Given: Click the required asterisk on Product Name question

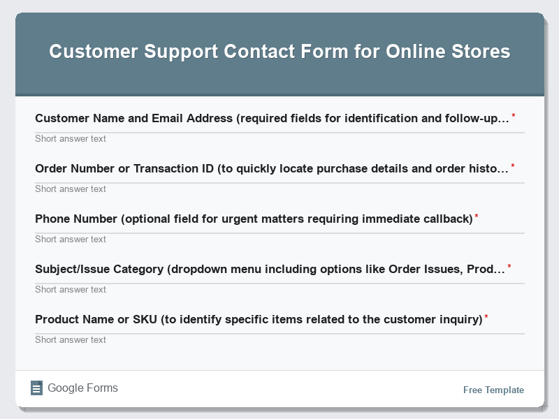Looking at the screenshot, I should (x=487, y=315).
